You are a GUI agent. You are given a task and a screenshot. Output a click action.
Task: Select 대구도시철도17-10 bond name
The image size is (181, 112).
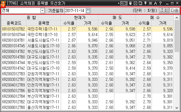(43, 68)
